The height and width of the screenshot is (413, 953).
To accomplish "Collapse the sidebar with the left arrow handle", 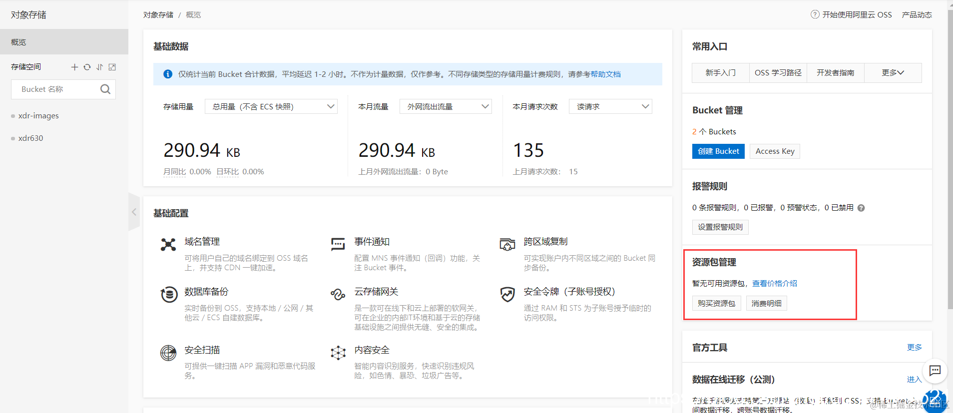I will [x=134, y=212].
